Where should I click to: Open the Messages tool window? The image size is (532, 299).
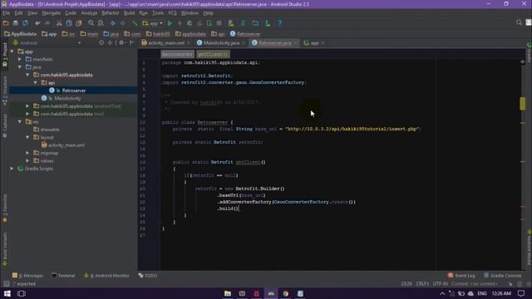[28, 276]
